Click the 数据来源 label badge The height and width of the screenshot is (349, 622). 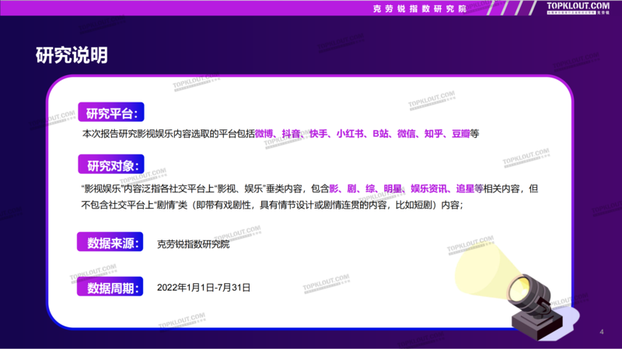110,242
